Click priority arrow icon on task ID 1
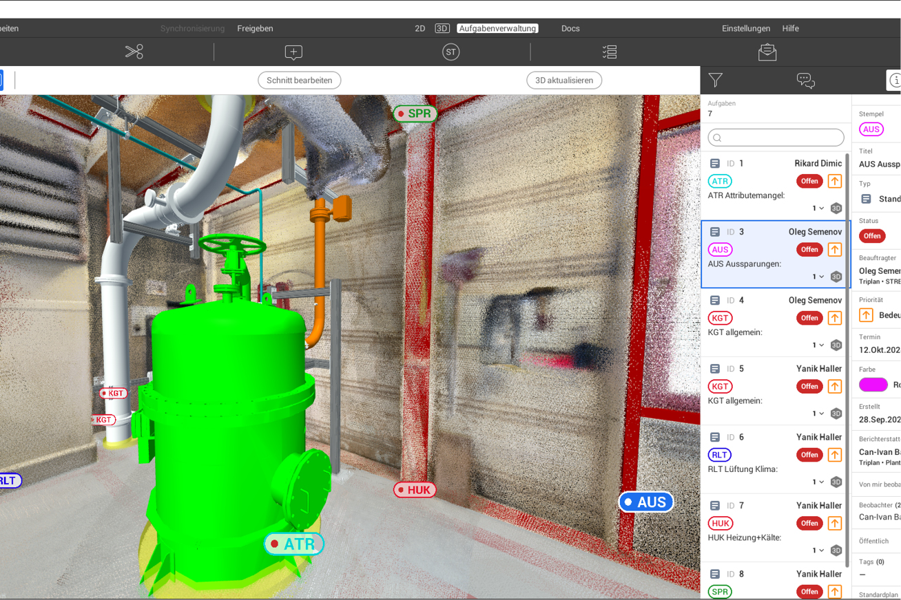The image size is (901, 600). tap(835, 181)
